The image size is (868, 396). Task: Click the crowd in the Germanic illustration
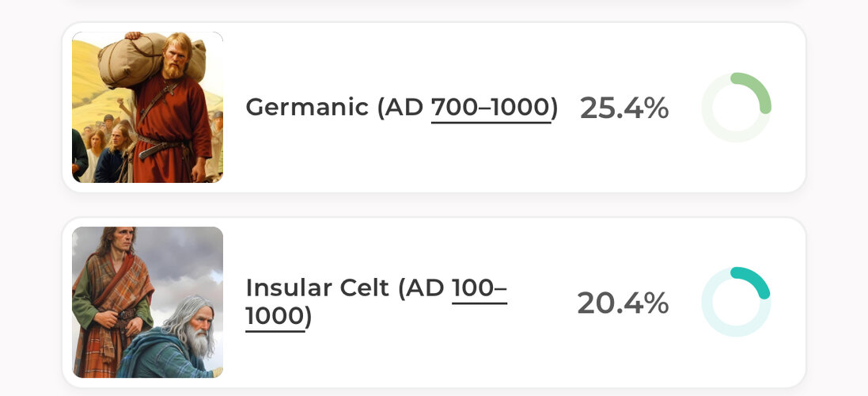coord(105,150)
